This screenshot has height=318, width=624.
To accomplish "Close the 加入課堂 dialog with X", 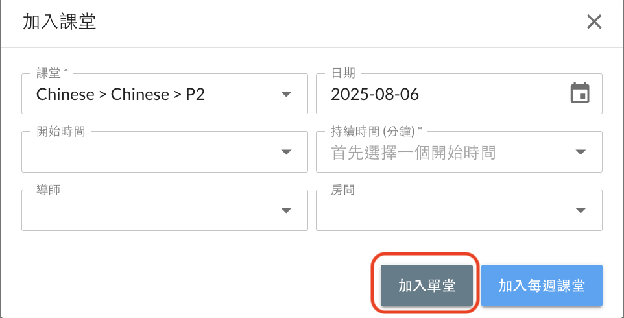I will (594, 22).
